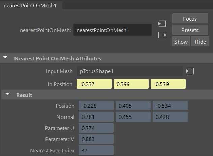Click the Result Position X value -0.228
Image resolution: width=213 pixels, height=156 pixels.
coord(96,106)
